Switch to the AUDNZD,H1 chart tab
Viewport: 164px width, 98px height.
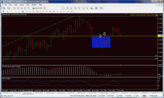pos(145,93)
